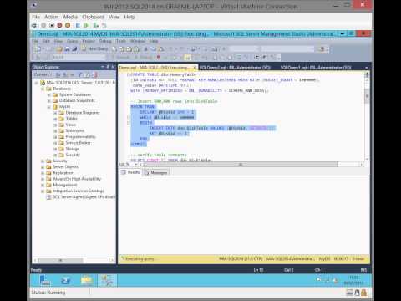Click the red Shut Down VM icon
The image size is (401, 301).
(59, 25)
